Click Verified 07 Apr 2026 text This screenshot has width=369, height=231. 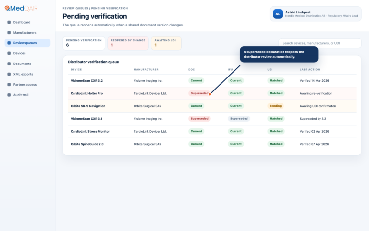tap(314, 144)
